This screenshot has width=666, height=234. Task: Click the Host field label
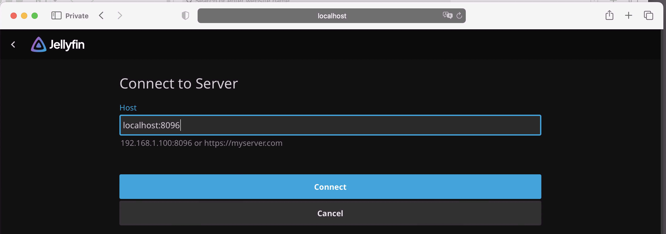pos(128,108)
